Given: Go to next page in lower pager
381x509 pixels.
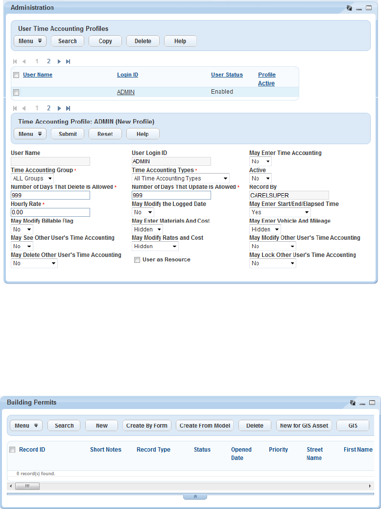Looking at the screenshot, I should click(x=59, y=108).
